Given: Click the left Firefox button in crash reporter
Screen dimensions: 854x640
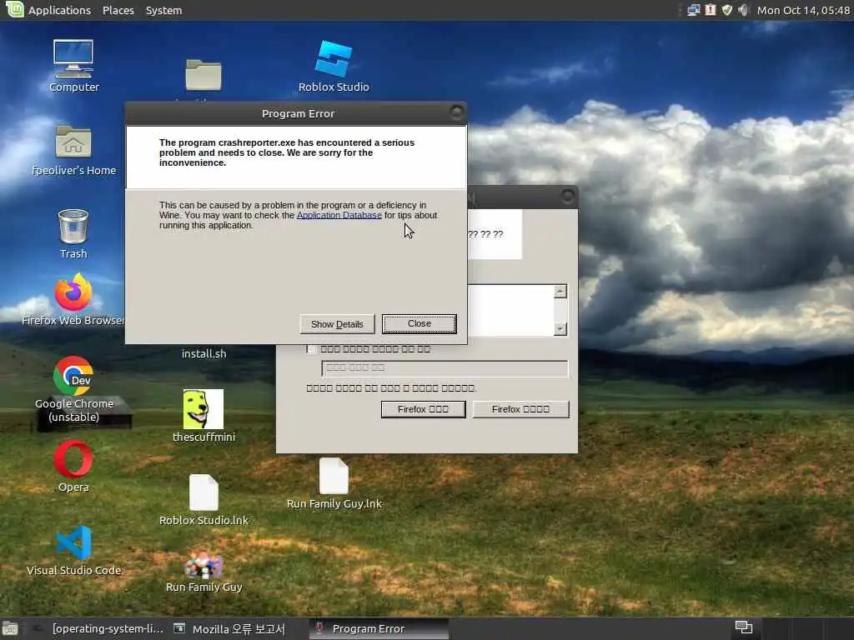Looking at the screenshot, I should click(x=423, y=409).
